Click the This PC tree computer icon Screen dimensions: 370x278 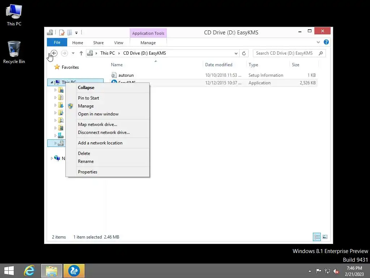pos(57,82)
